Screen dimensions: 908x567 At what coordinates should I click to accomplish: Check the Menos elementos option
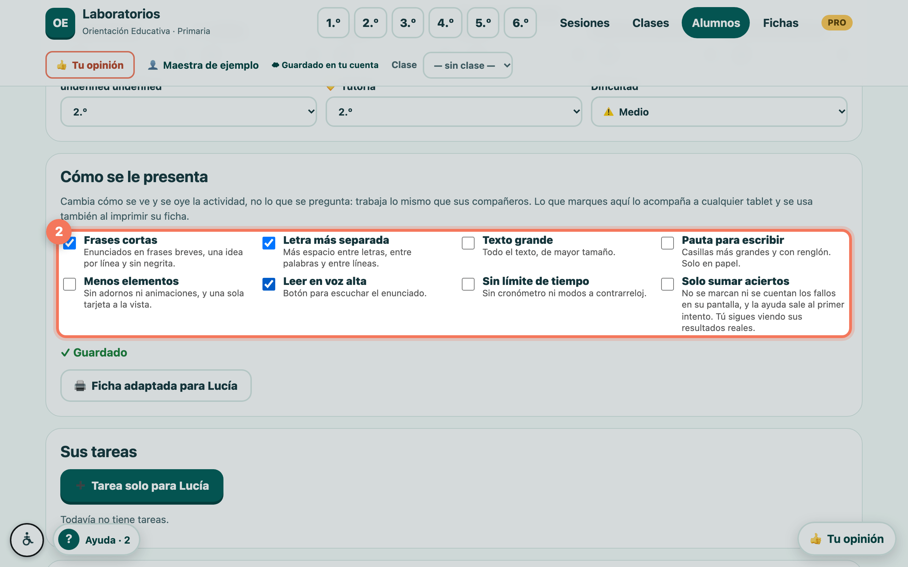click(70, 284)
